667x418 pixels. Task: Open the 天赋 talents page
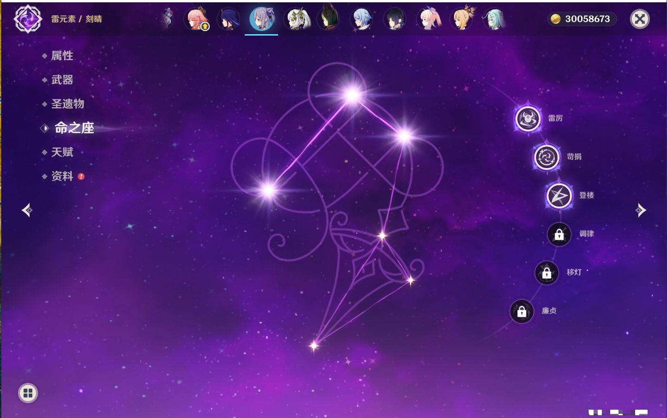pos(62,152)
